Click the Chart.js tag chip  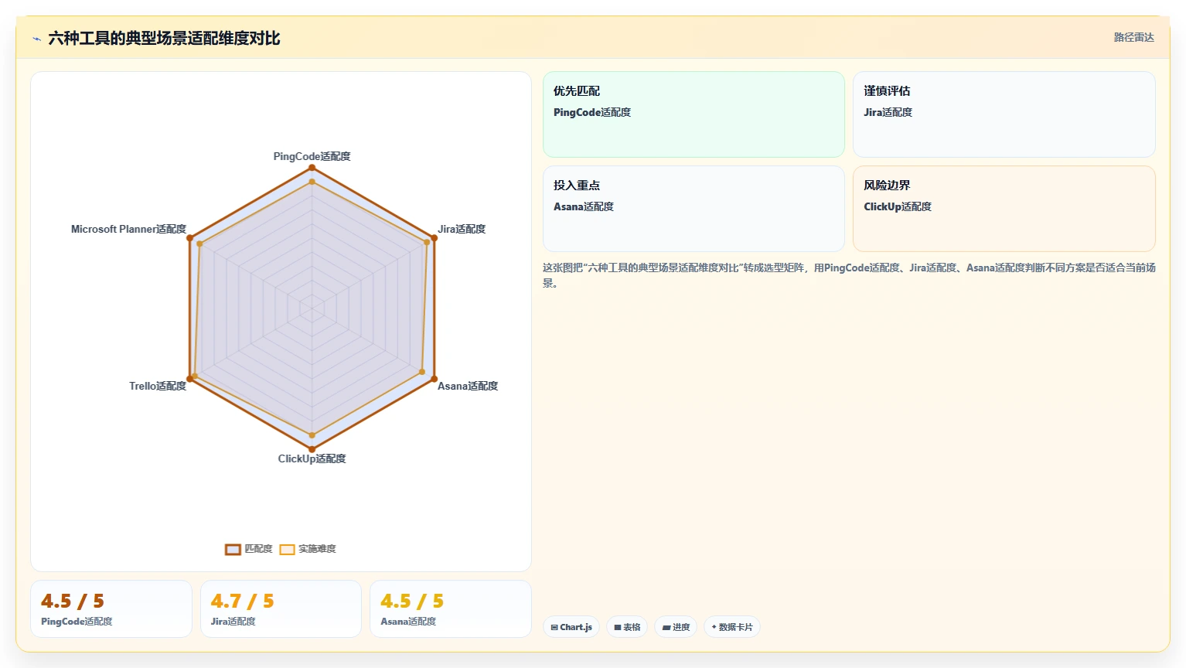(x=571, y=627)
